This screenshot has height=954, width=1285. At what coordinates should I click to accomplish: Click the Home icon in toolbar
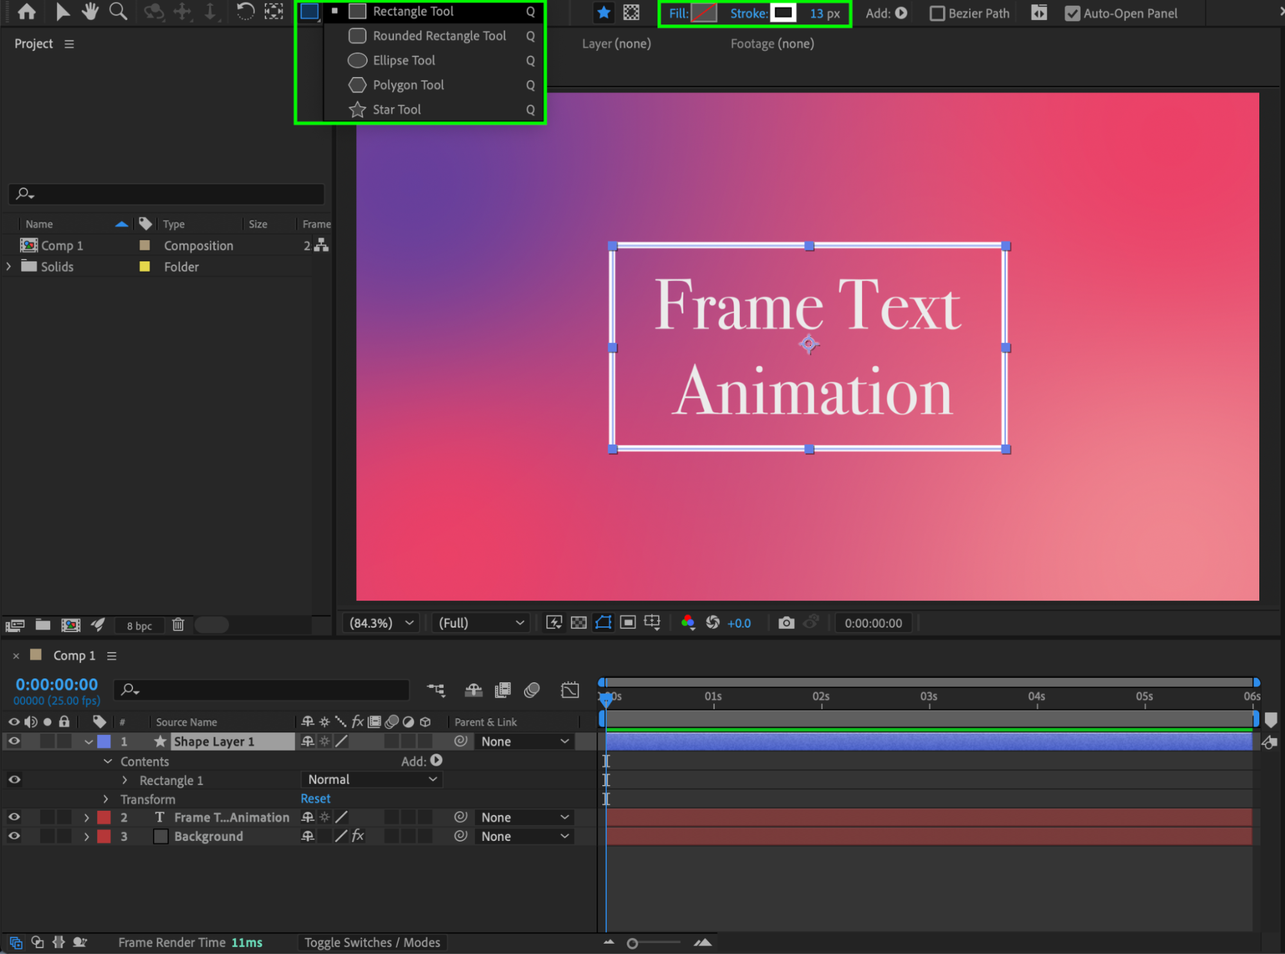point(26,12)
